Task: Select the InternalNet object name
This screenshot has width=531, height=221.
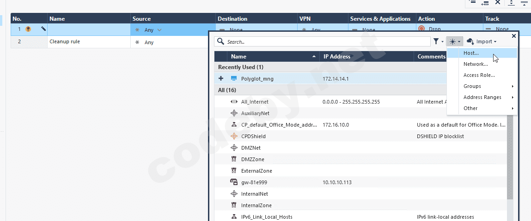Action: click(x=255, y=194)
